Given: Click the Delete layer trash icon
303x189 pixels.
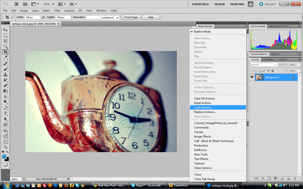Looking at the screenshot, I should tap(295, 178).
